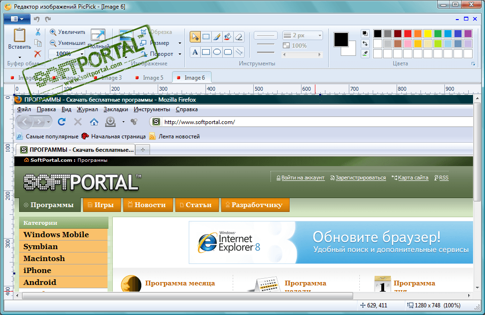This screenshot has height=315, width=485.
Task: Switch to the Image 2 tab
Action: [x=67, y=78]
